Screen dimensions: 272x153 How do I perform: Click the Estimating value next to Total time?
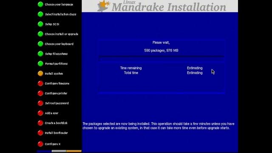[195, 73]
